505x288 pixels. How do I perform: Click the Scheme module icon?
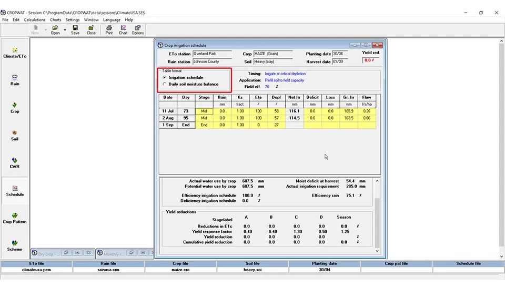15,245
